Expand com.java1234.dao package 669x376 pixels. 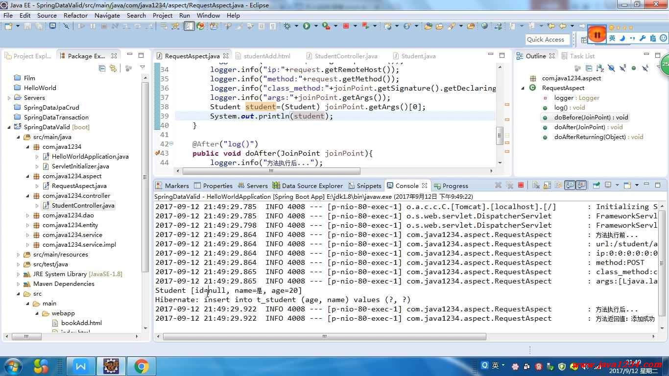coord(28,215)
